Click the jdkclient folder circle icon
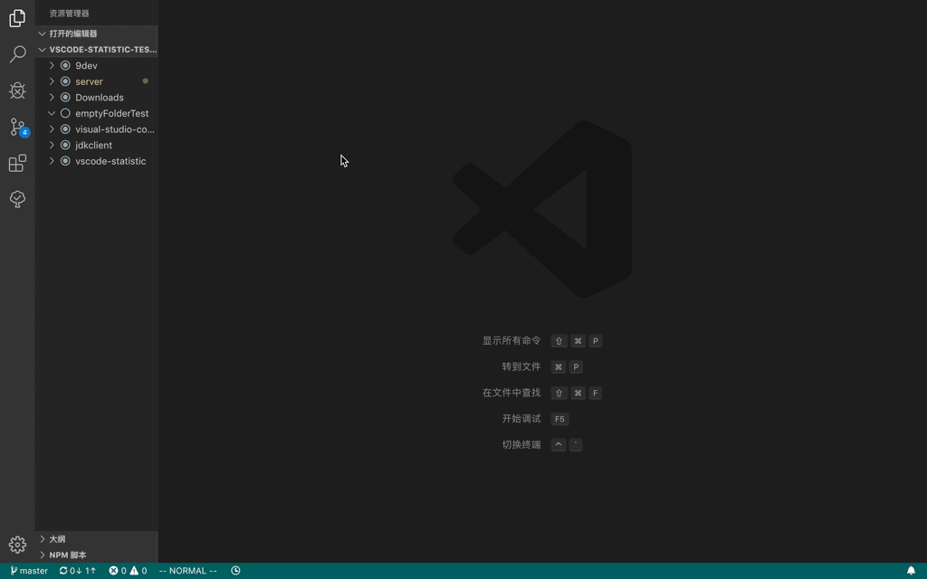Image resolution: width=927 pixels, height=579 pixels. click(x=65, y=146)
